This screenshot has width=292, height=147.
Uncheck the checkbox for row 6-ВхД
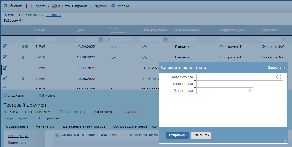5,57
